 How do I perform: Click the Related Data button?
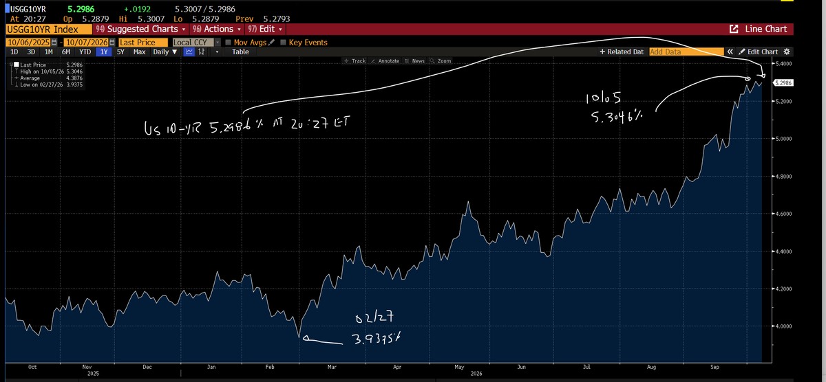[x=622, y=52]
